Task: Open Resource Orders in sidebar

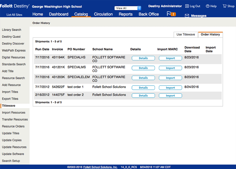Action: [13, 126]
